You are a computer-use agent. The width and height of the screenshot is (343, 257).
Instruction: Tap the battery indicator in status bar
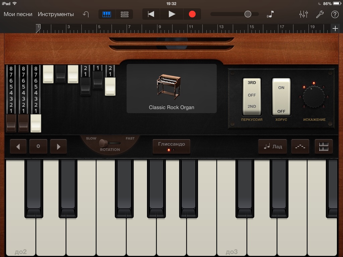337,3
